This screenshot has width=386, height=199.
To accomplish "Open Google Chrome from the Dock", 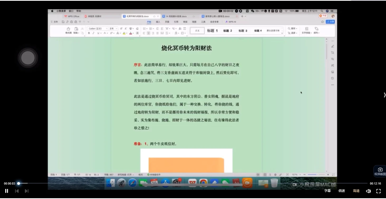I will pos(203,183).
